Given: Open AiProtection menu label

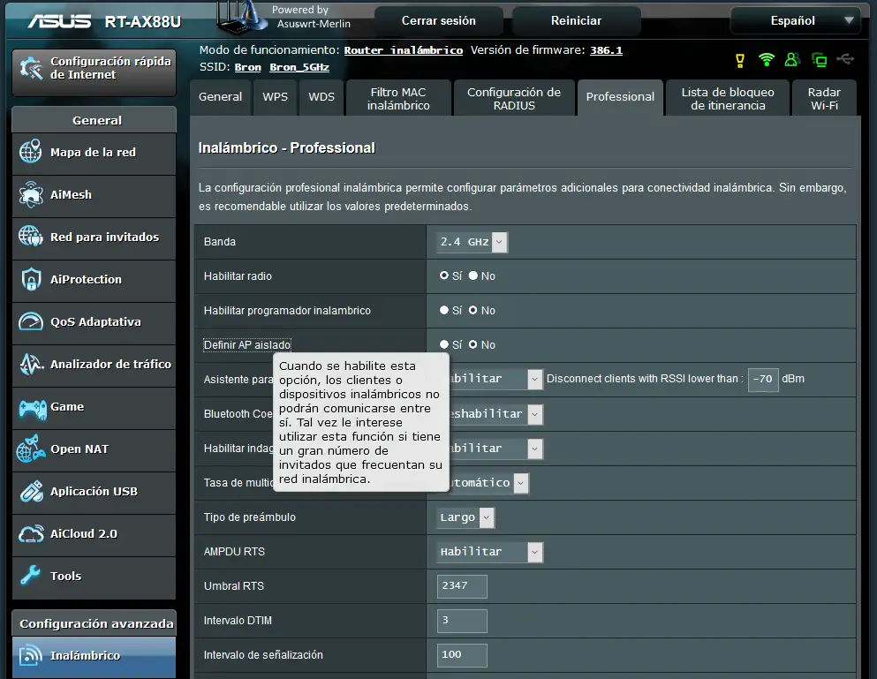Looking at the screenshot, I should click(x=86, y=279).
